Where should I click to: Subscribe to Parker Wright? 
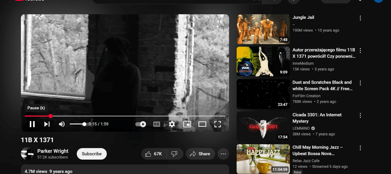click(x=92, y=154)
